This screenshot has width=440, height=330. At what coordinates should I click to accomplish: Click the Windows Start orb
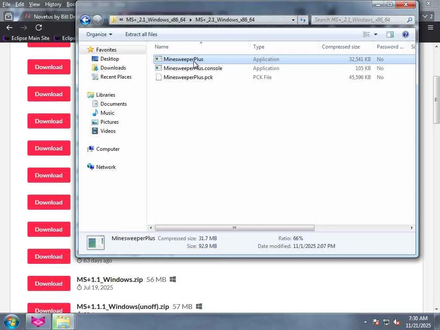[x=12, y=321]
